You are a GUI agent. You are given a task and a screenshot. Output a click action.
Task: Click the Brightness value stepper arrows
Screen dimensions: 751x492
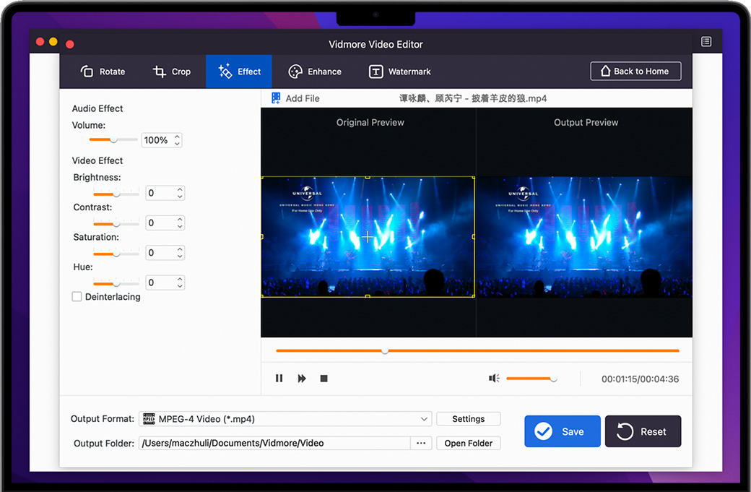click(181, 193)
